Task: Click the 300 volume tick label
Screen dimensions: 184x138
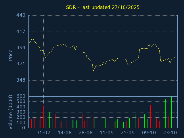Action: (22, 112)
